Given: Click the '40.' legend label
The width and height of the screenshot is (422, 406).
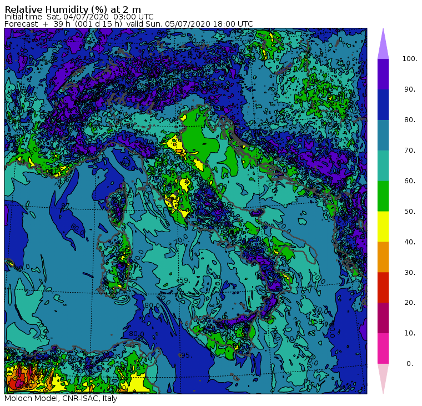Looking at the screenshot, I should (x=410, y=242).
